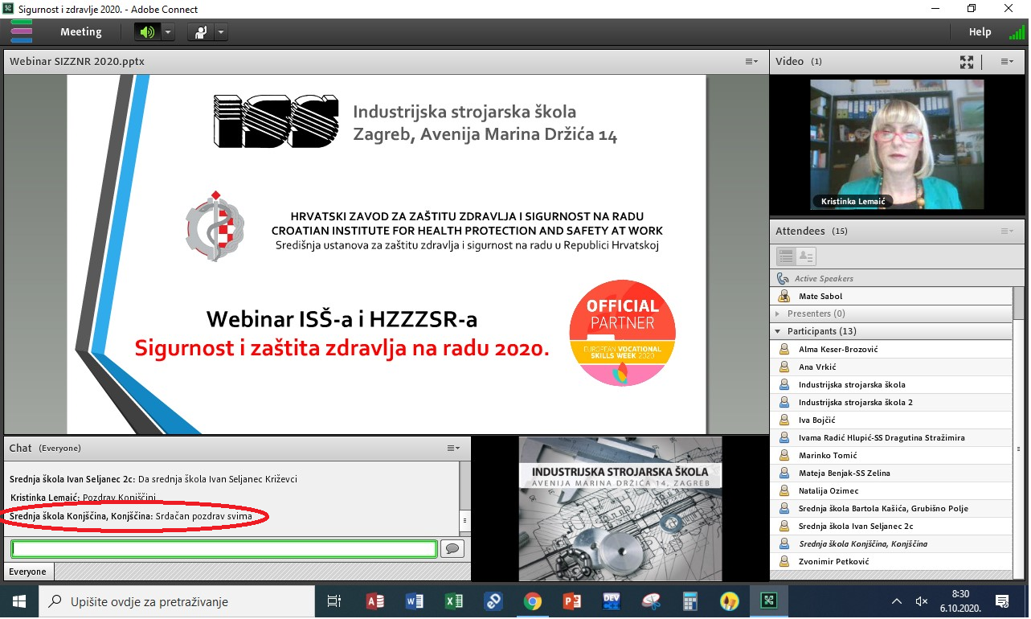Expand the speaker options dropdown arrow
This screenshot has width=1031, height=619.
pos(168,32)
